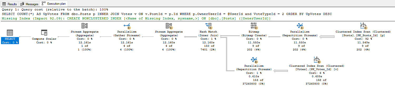Click the leftmost Stream Aggregate icon
The image size is (395, 98).
pyautogui.click(x=85, y=26)
